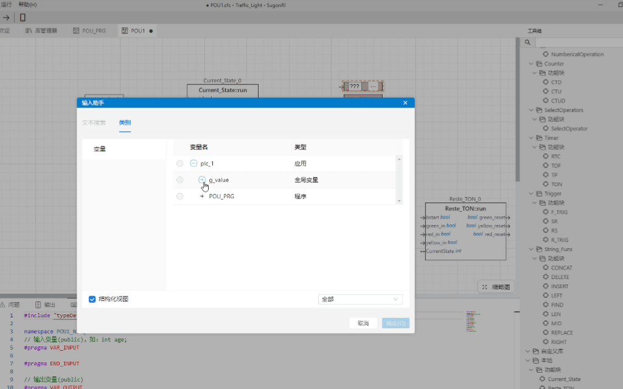Pick the R_TRIG trigger block icon
Image resolution: width=623 pixels, height=389 pixels.
pos(546,240)
